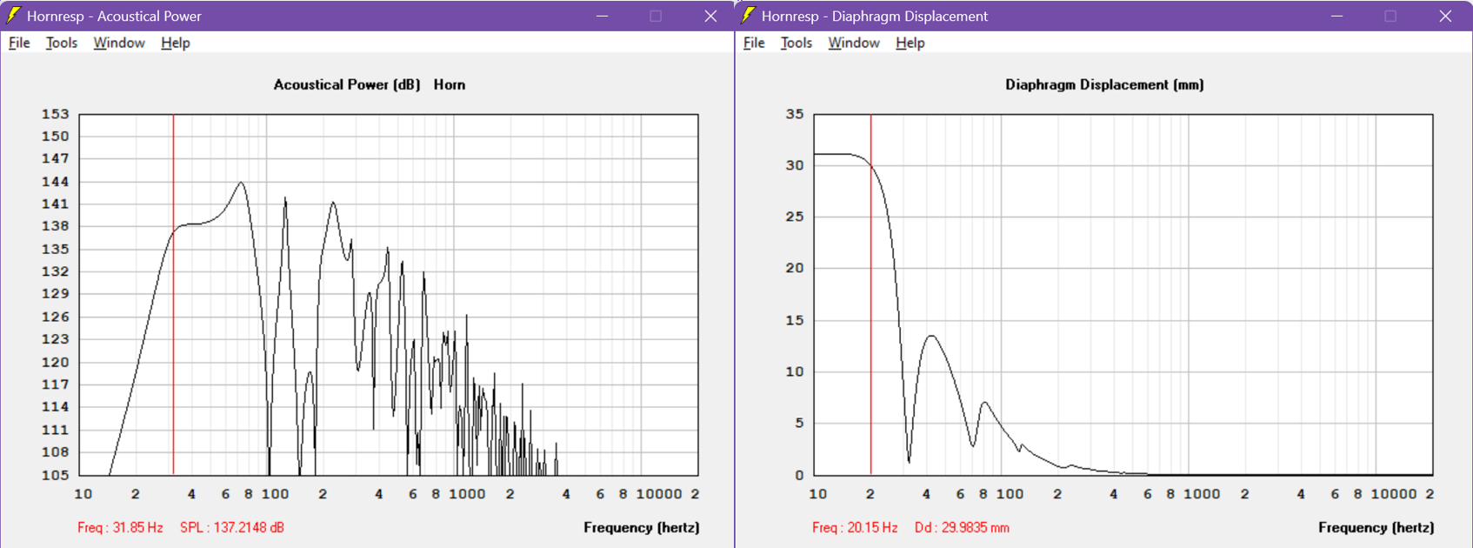Click the Diaphragm Displacement window title bar text

(x=875, y=16)
